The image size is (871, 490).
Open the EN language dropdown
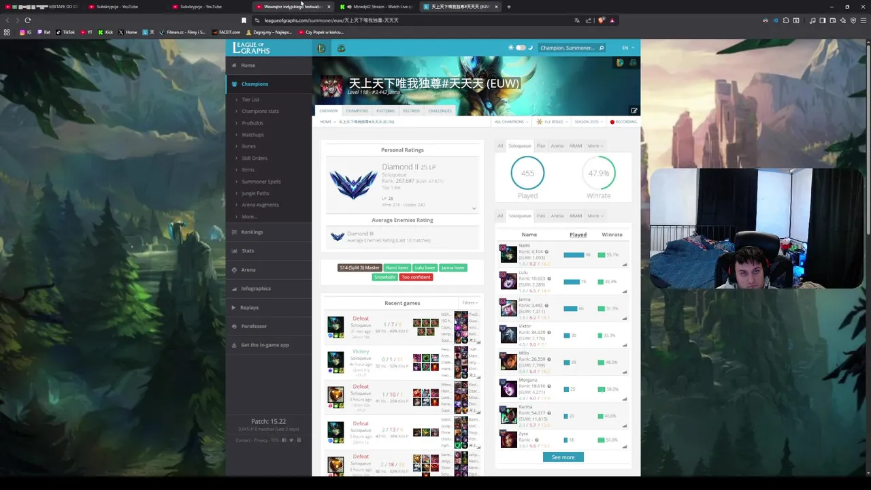(627, 48)
